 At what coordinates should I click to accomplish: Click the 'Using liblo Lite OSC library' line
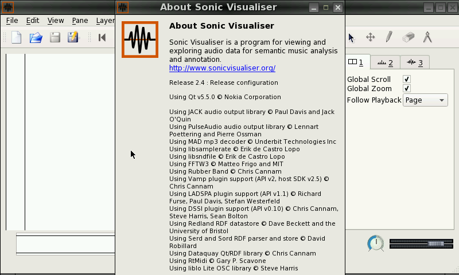point(234,268)
